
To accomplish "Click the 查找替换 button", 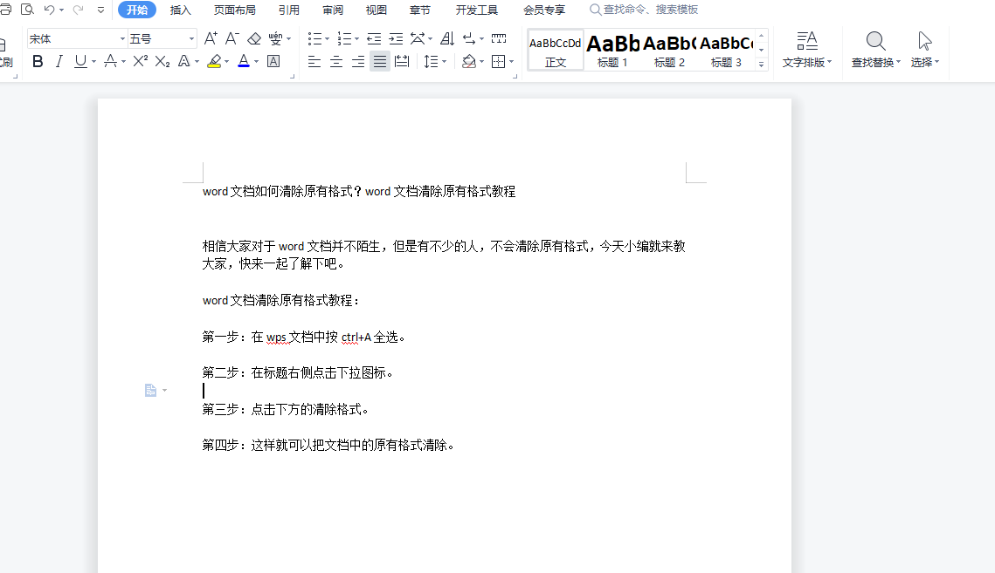I will click(875, 50).
